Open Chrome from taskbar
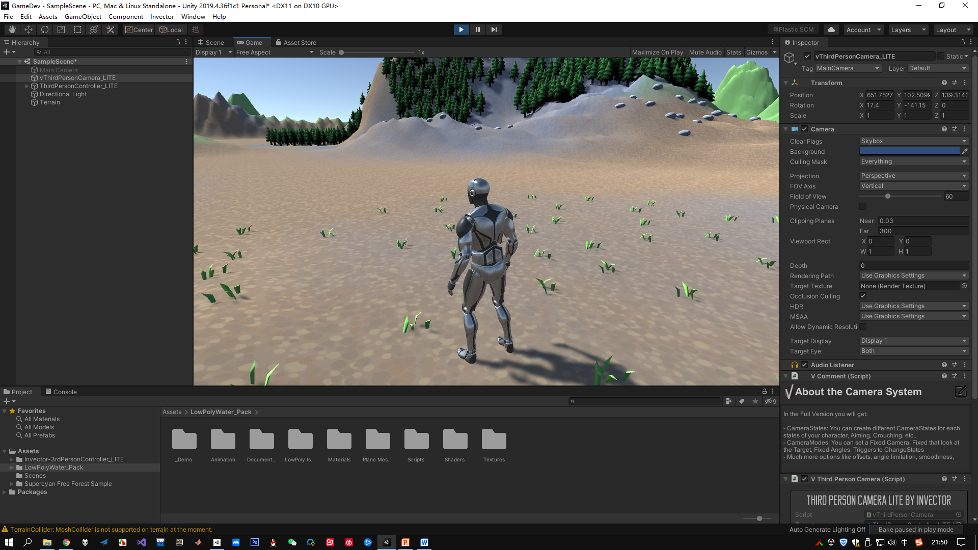This screenshot has height=550, width=978. pos(66,542)
